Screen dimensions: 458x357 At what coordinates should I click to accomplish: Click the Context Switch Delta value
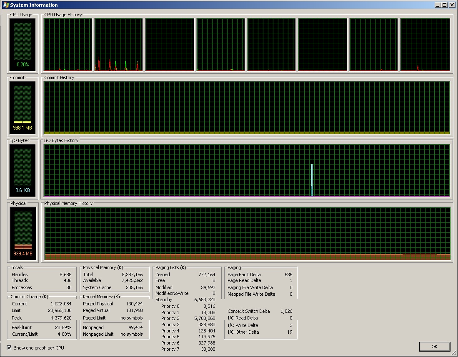[286, 311]
